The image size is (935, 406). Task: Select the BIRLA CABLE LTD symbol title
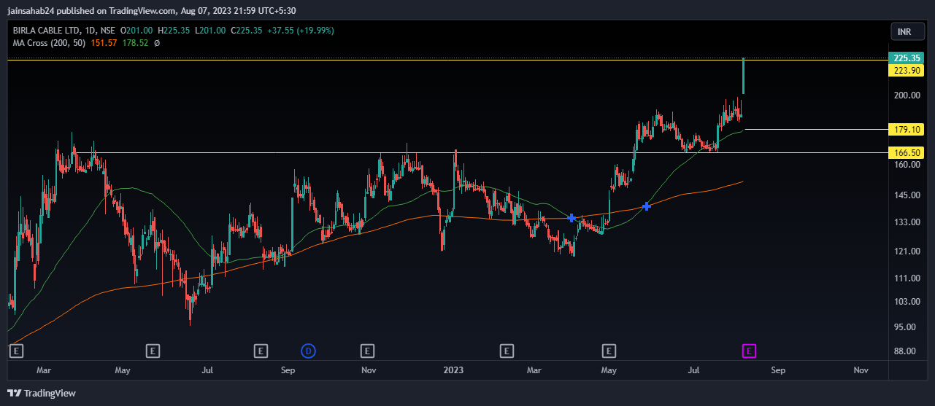point(45,31)
